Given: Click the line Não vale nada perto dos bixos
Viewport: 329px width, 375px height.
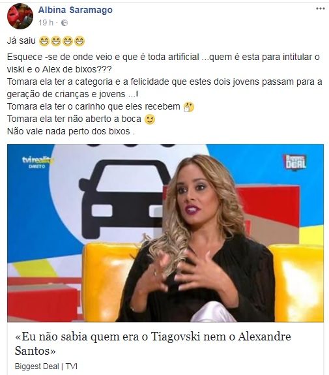Looking at the screenshot, I should [71, 131].
